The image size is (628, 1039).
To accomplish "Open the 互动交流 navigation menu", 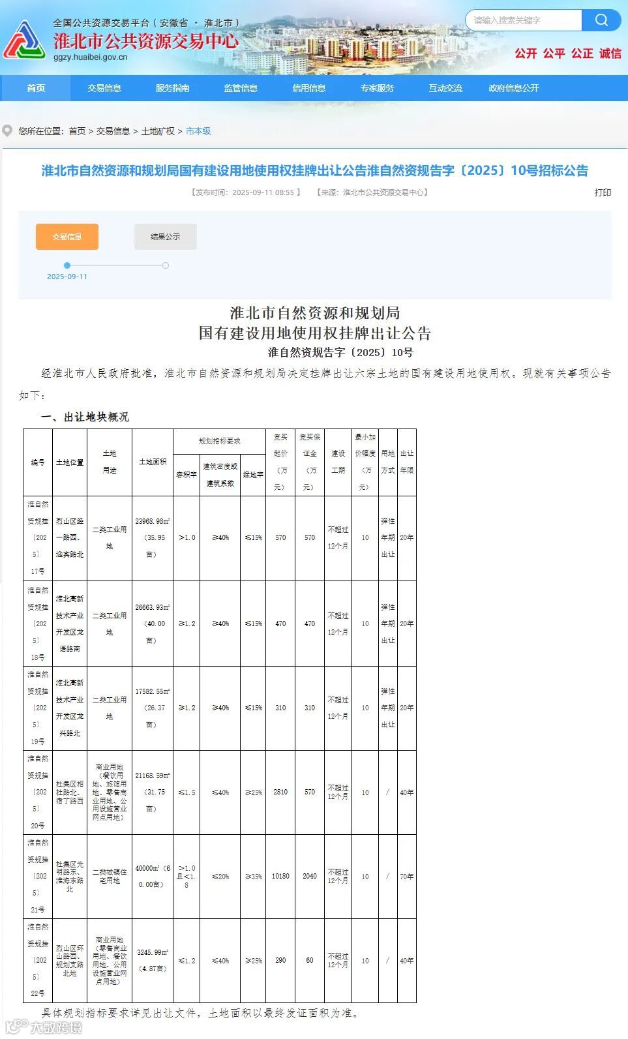I will (x=445, y=88).
